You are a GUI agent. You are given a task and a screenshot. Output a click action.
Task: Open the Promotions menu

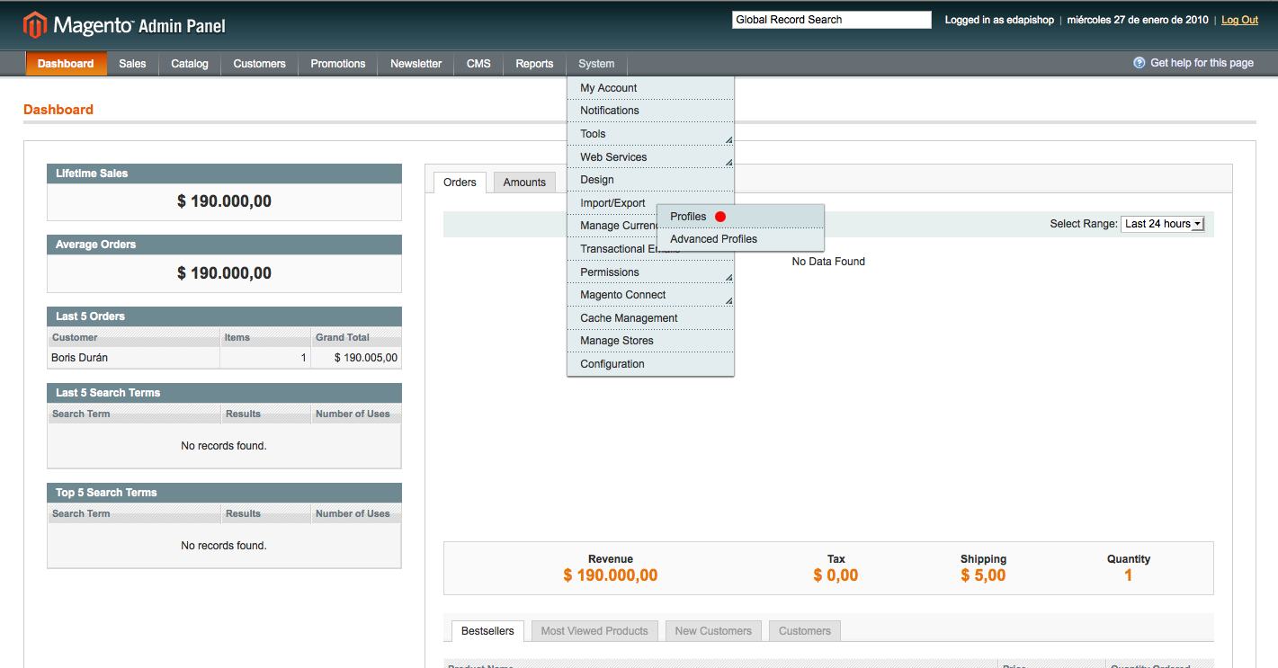pos(338,64)
